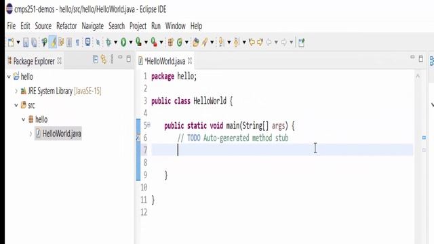
Task: Select the *HelloWorld.java editor tab
Action: [165, 61]
